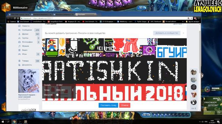Open the WebMoney bookmark
222x124 pixels.
point(125,22)
